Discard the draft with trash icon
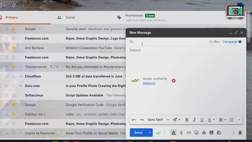The height and width of the screenshot is (142, 252). [x=240, y=133]
